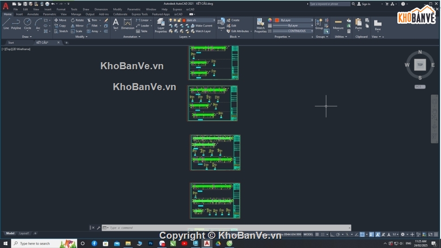
Task: Open the Dimension menu
Action: click(101, 9)
